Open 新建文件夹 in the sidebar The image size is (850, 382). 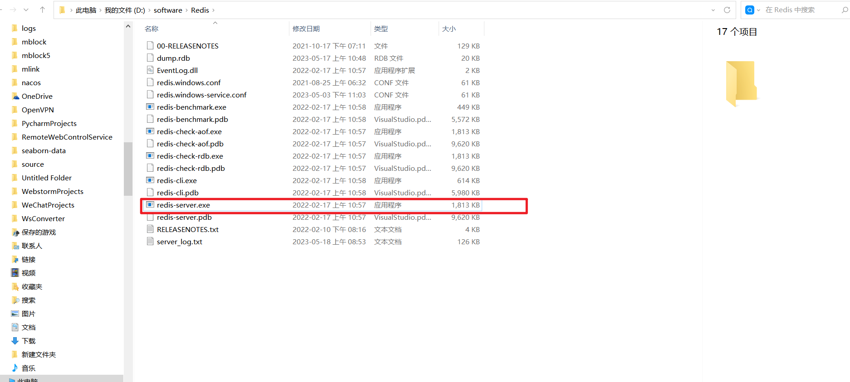click(x=39, y=354)
